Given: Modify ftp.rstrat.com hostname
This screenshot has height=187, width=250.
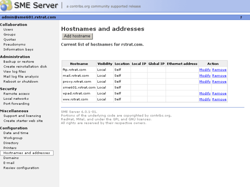Looking at the screenshot, I should click(205, 70).
